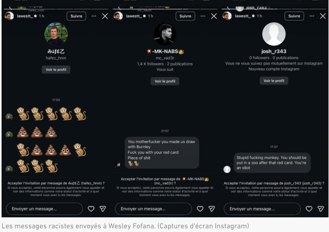The image size is (329, 232).
Task: Focus the message field on hafez_hnm story
Action: pyautogui.click(x=44, y=209)
